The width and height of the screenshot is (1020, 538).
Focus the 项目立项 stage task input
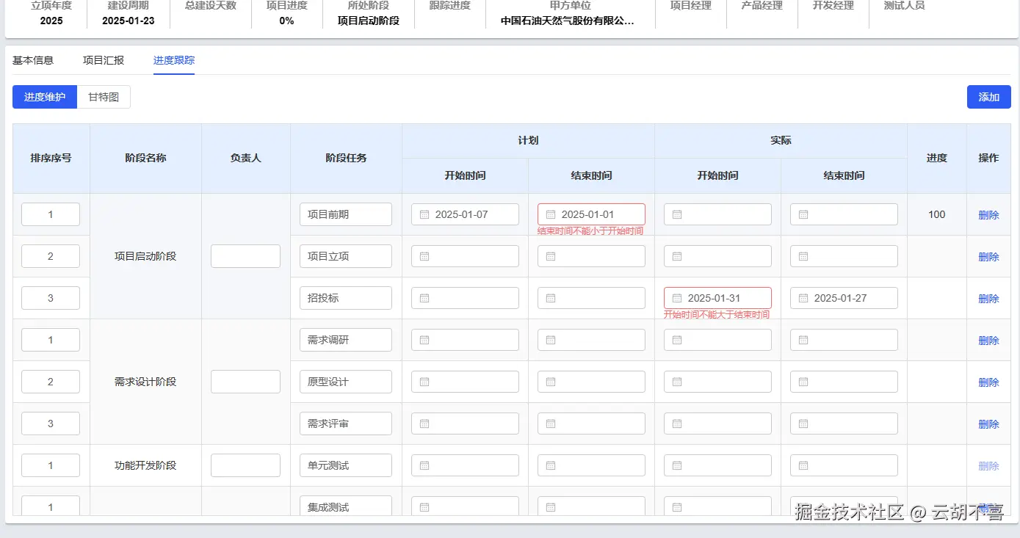346,256
